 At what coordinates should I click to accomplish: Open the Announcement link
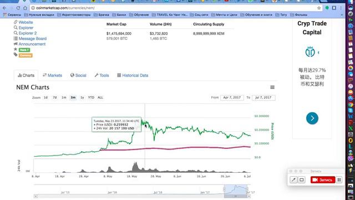(32, 44)
